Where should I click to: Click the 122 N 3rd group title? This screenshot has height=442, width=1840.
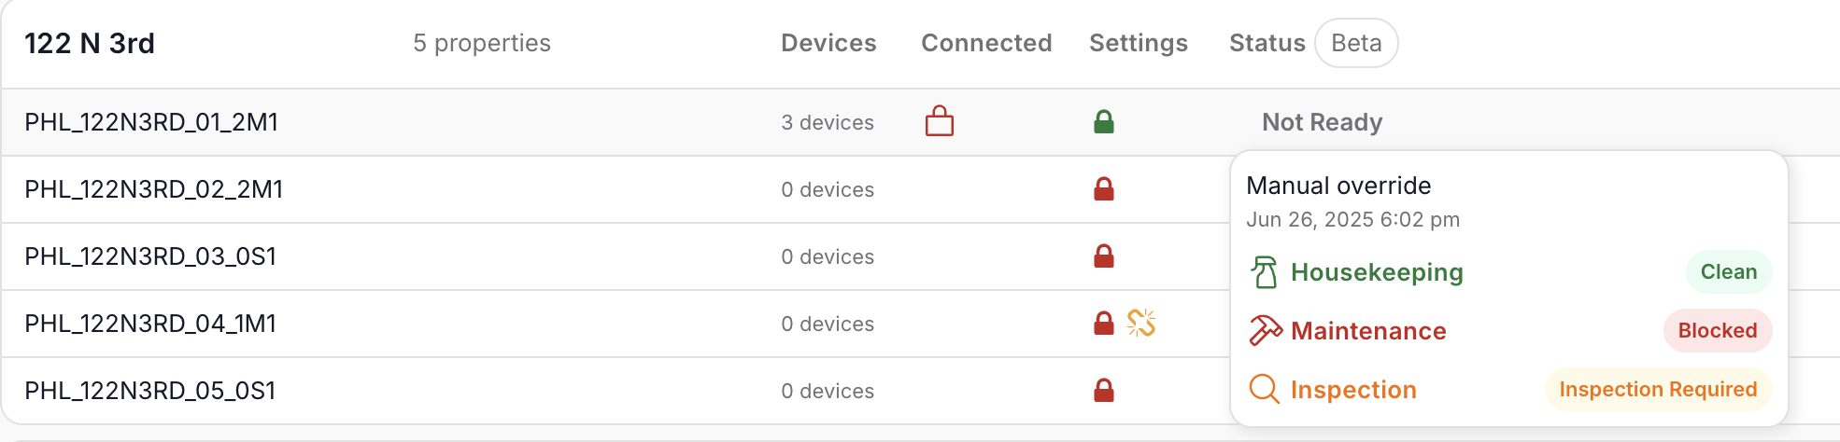tap(90, 44)
